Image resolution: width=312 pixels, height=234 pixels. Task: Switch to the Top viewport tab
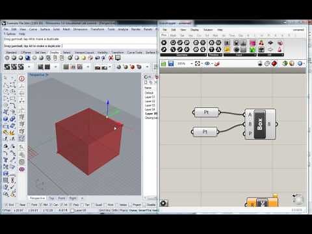(x=51, y=198)
